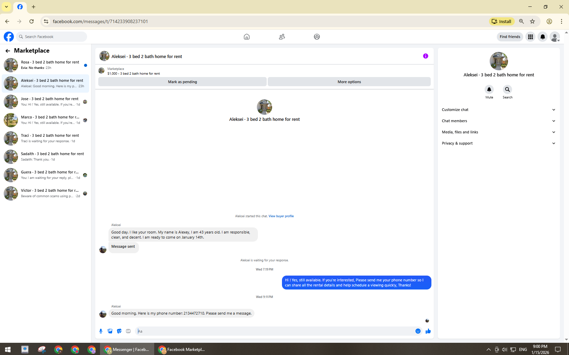This screenshot has width=569, height=355.
Task: Go back using the Marketplace arrow
Action: tap(8, 51)
